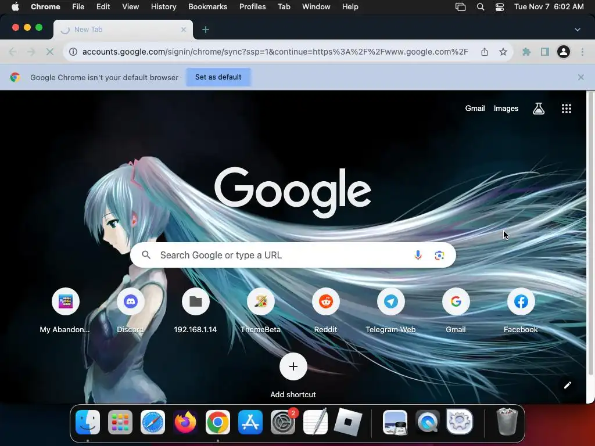This screenshot has width=595, height=446.
Task: Open the ThemeBeta shortcut
Action: (261, 302)
